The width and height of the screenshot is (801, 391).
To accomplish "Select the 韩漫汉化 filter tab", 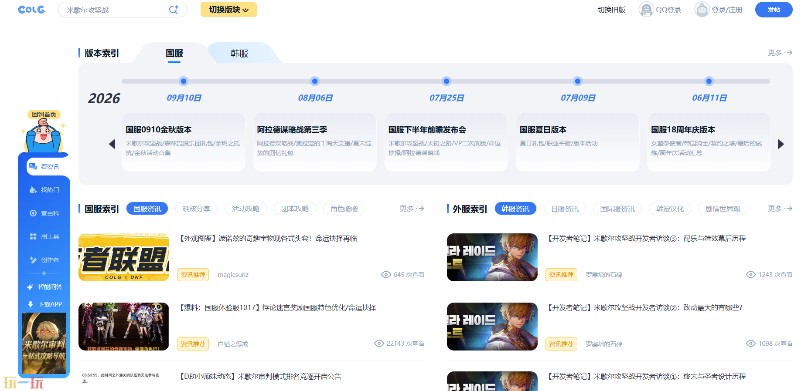I will [x=670, y=209].
